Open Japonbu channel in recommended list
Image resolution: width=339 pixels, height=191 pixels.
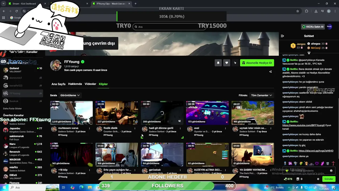[23, 130]
